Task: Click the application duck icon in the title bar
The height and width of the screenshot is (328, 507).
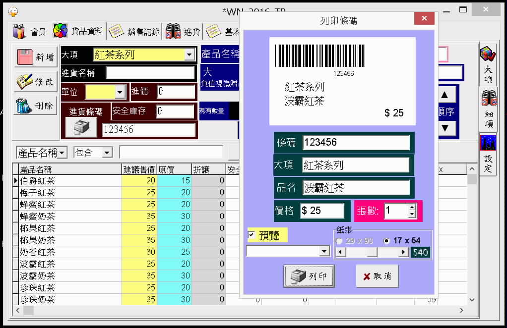Action: pyautogui.click(x=13, y=11)
